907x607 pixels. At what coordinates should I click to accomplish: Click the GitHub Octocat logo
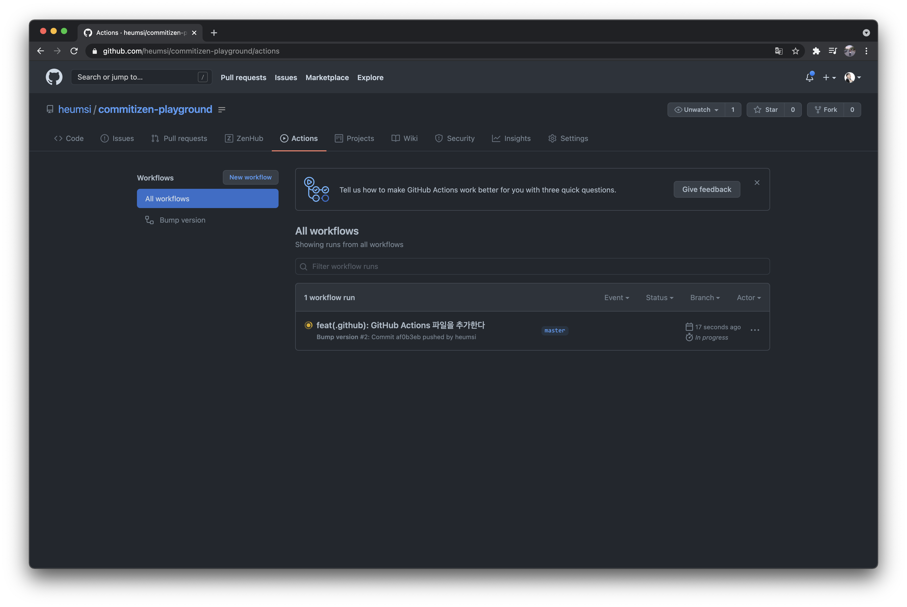pyautogui.click(x=54, y=77)
